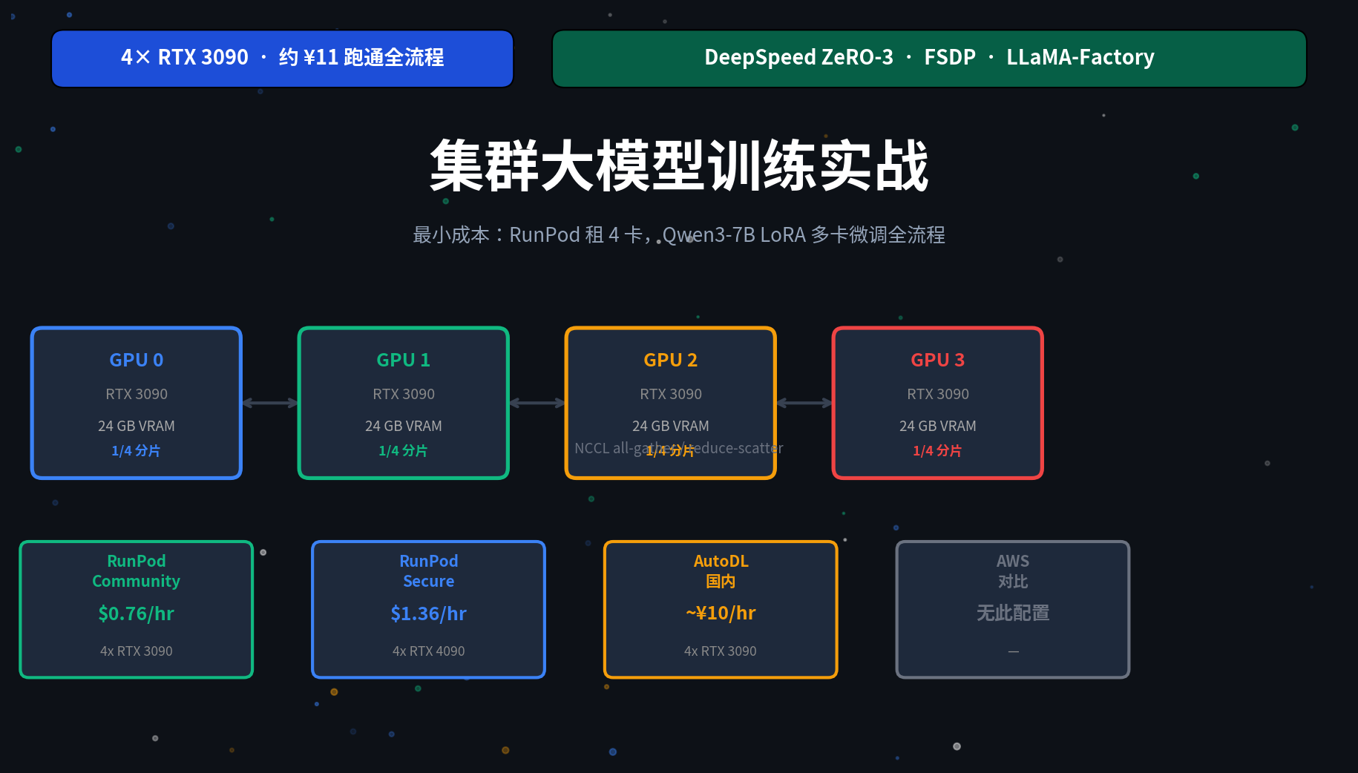Click the GPU 3 heading text
1358x773 pixels.
(938, 360)
